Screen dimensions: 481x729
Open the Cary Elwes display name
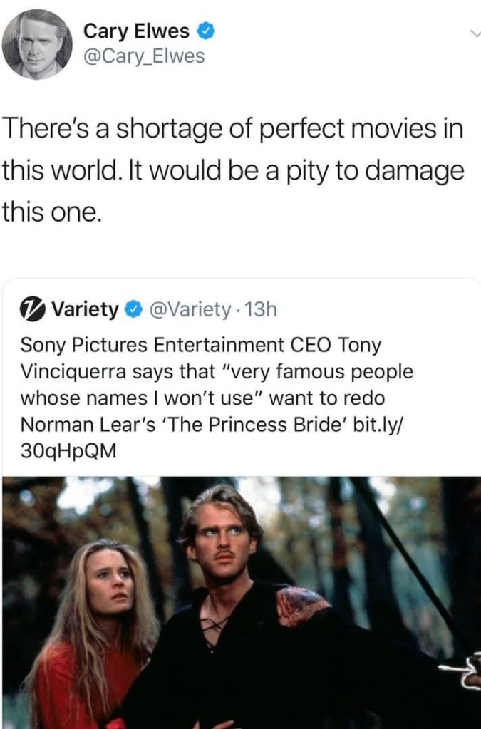(137, 31)
